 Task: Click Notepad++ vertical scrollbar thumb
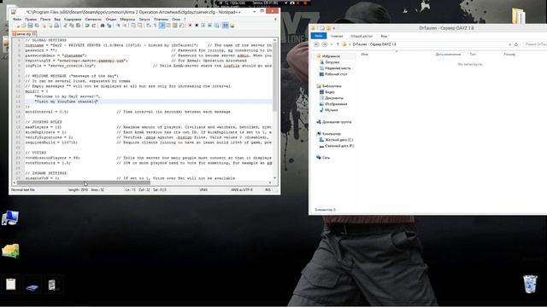[x=275, y=78]
